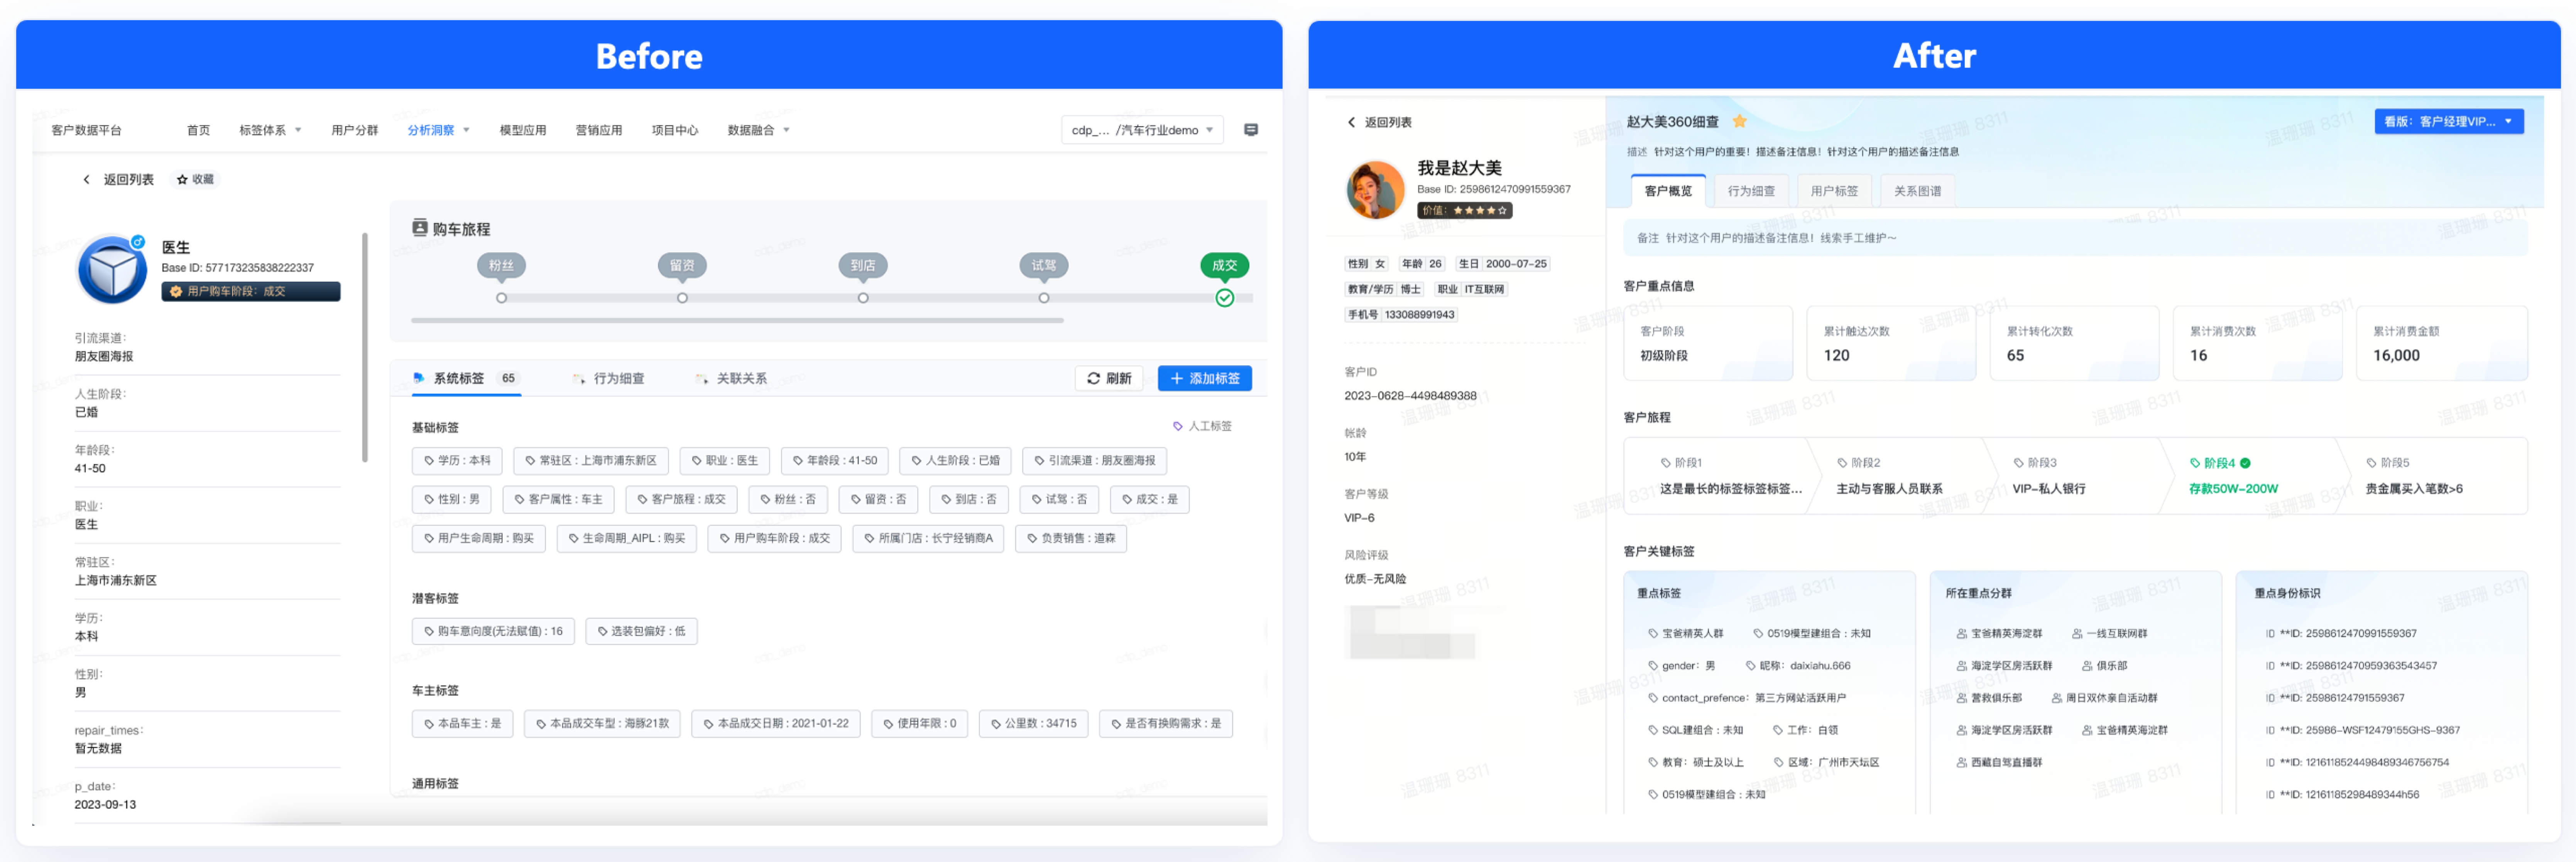
Task: Click the 医生 cube avatar in Before panel
Action: pos(112,269)
